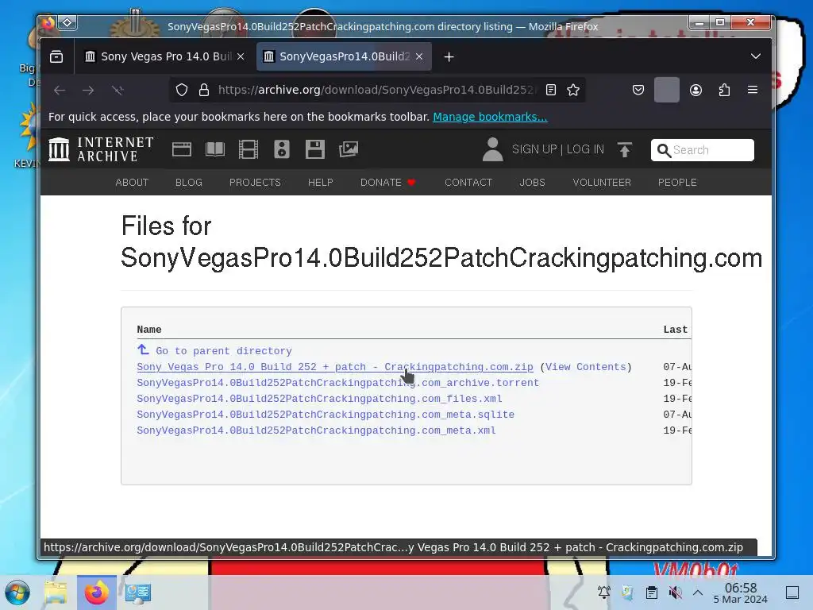This screenshot has width=813, height=610.
Task: Click the Back navigation arrow
Action: 60,91
